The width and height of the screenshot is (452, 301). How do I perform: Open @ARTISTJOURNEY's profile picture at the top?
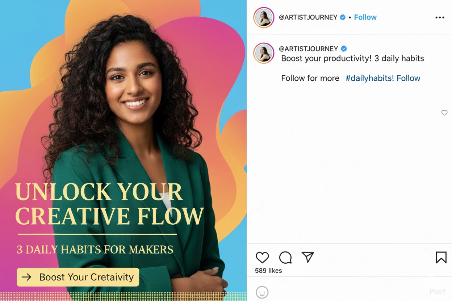point(264,17)
